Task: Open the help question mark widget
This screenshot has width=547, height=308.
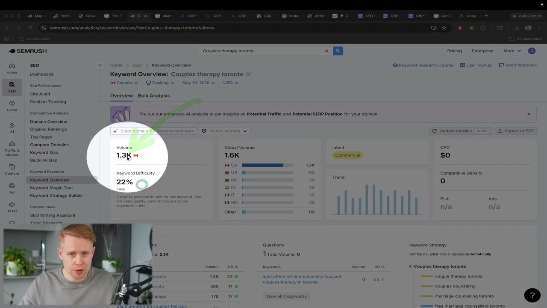Action: coord(532,295)
